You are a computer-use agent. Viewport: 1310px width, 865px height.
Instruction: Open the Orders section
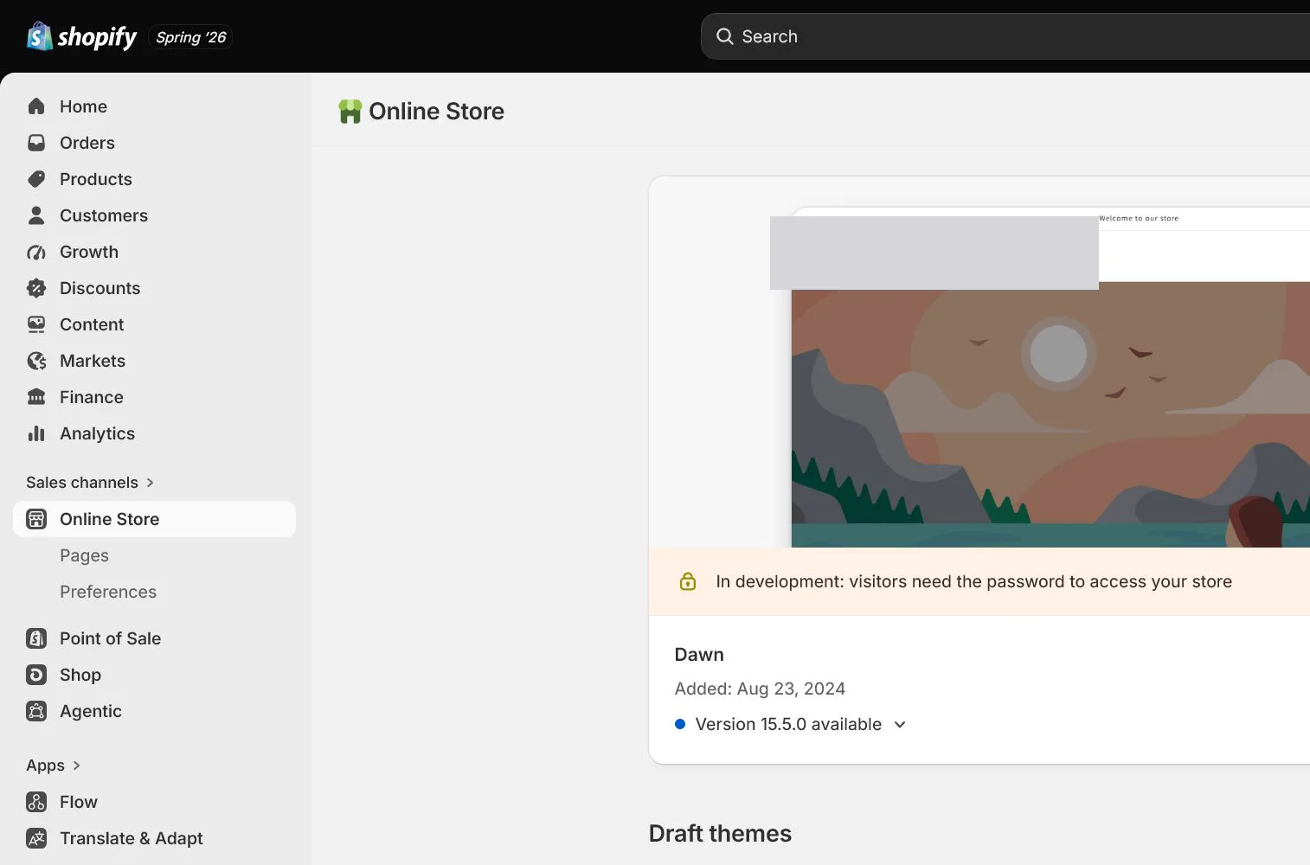154,143
